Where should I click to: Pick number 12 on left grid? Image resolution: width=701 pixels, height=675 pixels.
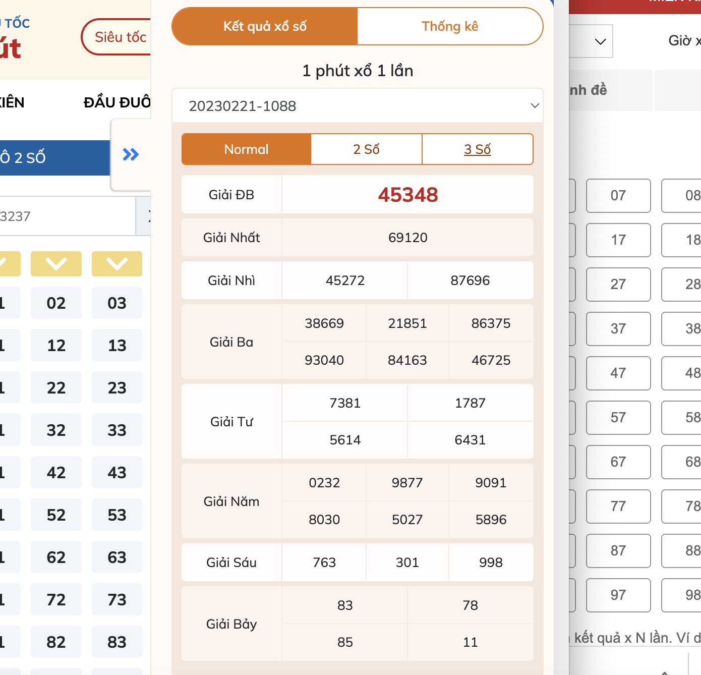[x=56, y=346]
